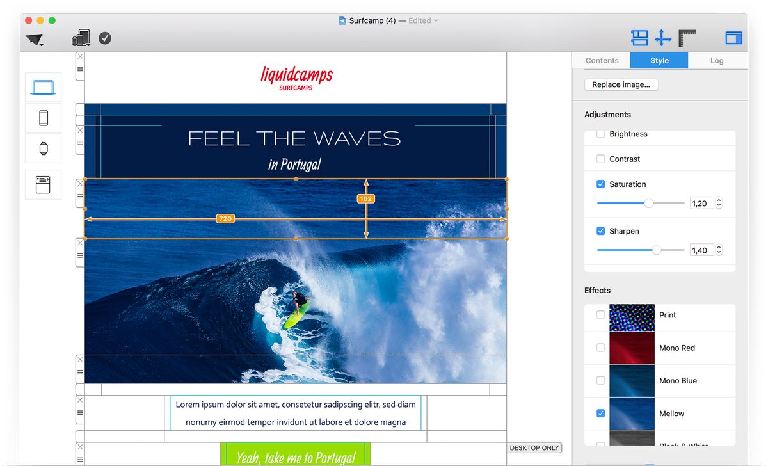Uncheck the Mellow effect
Viewport: 768px width, 466px height.
click(600, 414)
